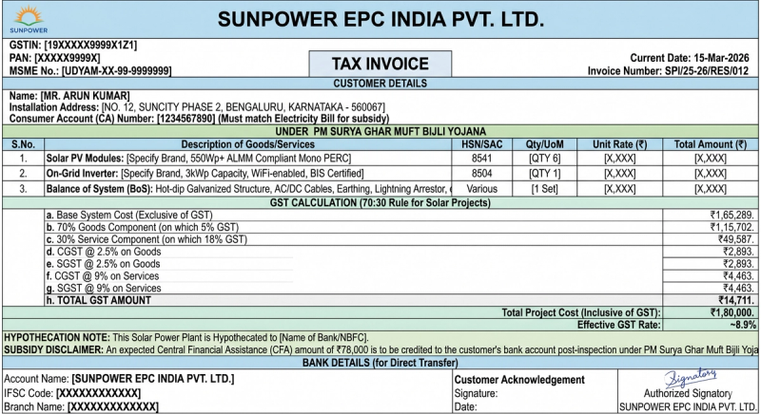Image resolution: width=761 pixels, height=414 pixels.
Task: Select the GSTIN value 19XXXXX9999X1Z1
Action: tap(90, 45)
